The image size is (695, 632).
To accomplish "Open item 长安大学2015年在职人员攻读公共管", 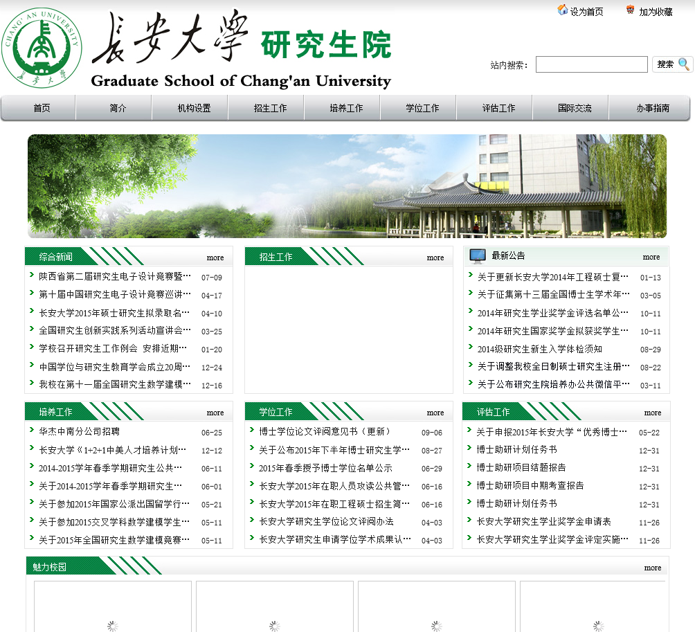I will tap(334, 486).
